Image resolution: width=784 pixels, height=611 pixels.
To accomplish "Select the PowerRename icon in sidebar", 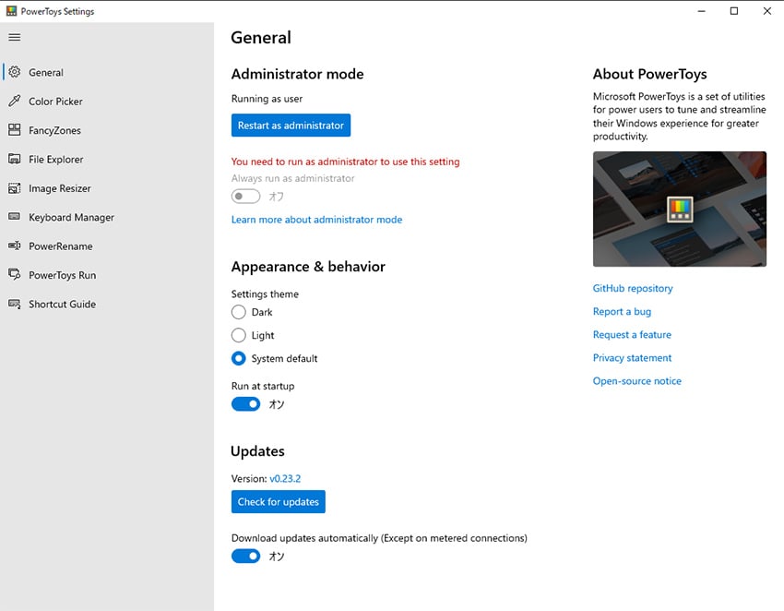I will click(15, 246).
